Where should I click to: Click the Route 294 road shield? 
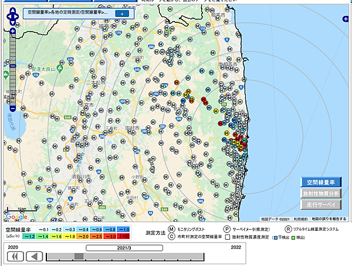[50, 200]
